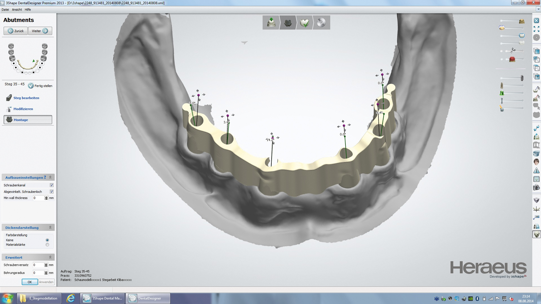Click the scissors cut visibility slider

pos(513,51)
